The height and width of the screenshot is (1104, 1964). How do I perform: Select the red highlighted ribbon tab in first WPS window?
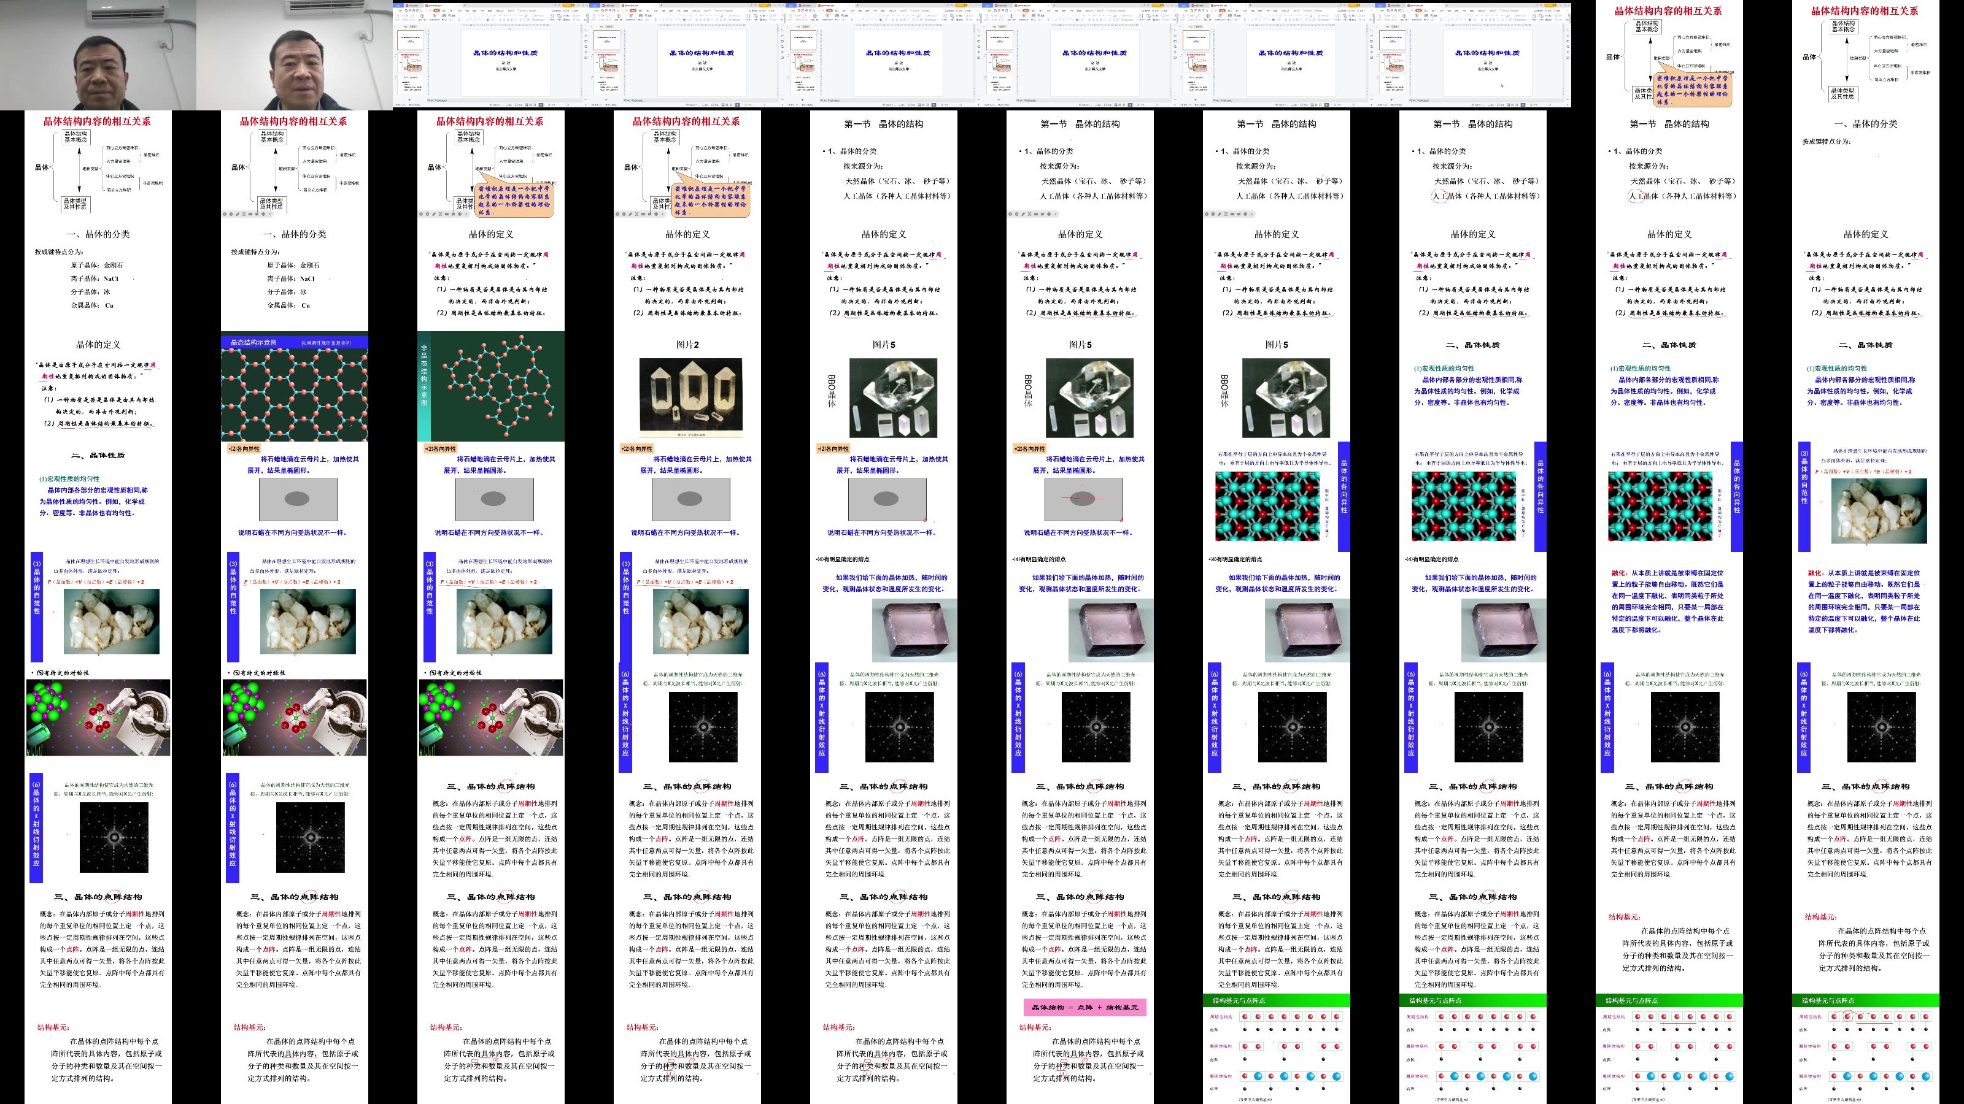tap(437, 10)
